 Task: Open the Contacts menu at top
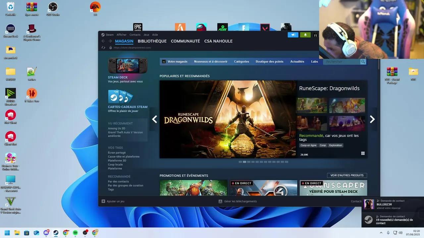[135, 35]
